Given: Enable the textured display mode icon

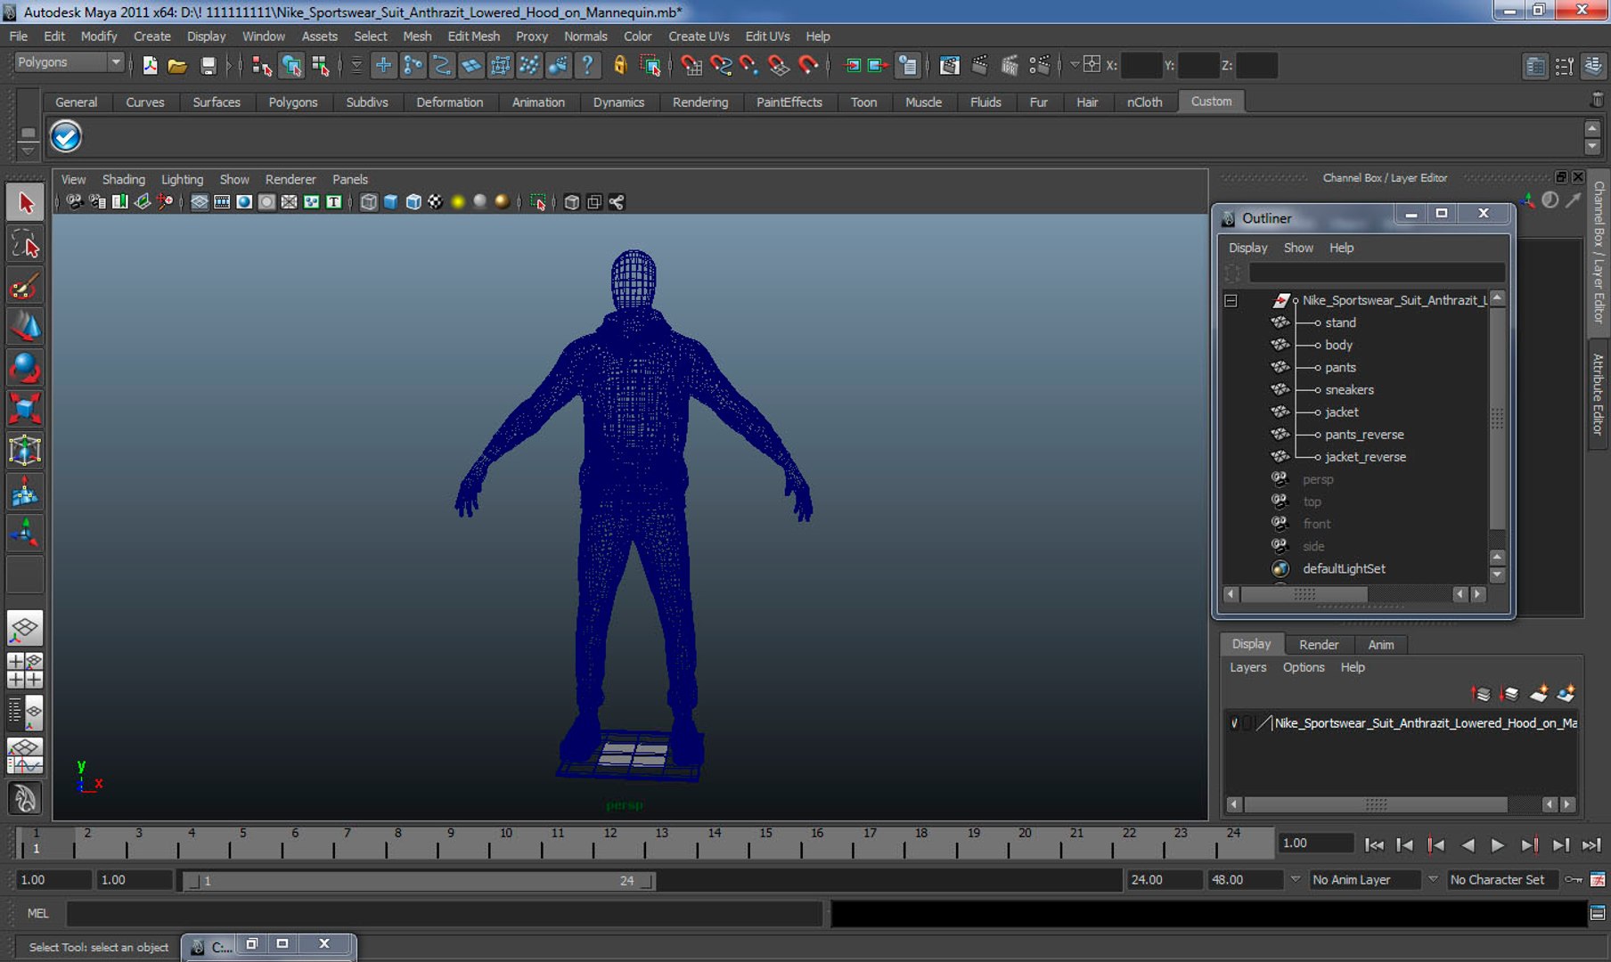Looking at the screenshot, I should click(x=435, y=202).
